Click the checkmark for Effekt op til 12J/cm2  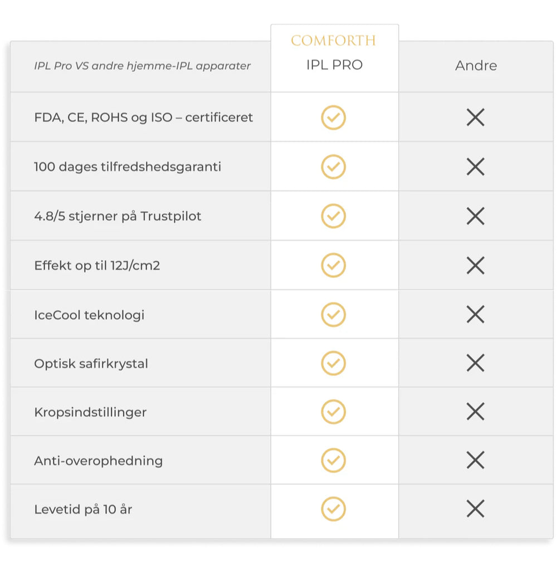point(333,265)
